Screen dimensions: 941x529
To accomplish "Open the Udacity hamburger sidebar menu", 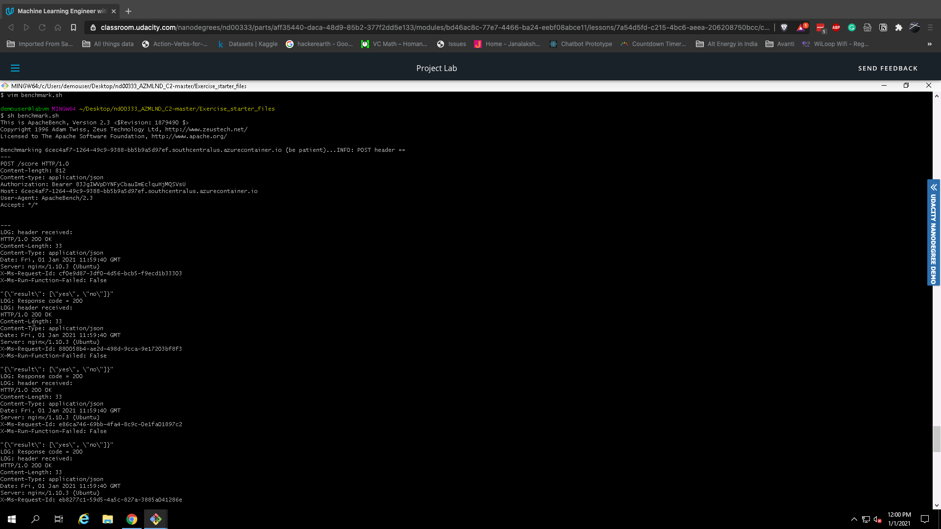I will tap(15, 68).
